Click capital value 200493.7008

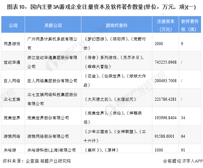166,79
